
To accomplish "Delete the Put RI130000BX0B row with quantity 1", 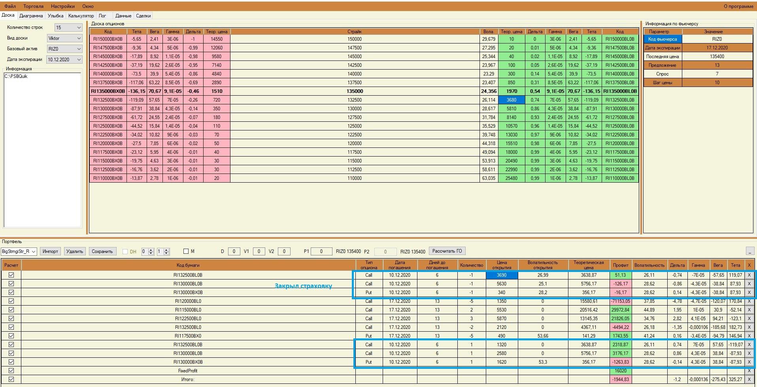I will point(749,362).
